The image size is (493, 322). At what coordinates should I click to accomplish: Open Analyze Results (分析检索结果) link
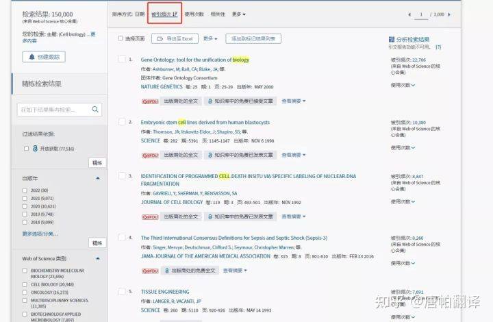pyautogui.click(x=409, y=39)
